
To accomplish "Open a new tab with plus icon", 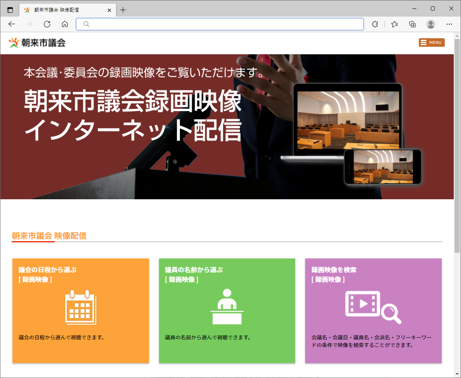I will click(x=123, y=10).
